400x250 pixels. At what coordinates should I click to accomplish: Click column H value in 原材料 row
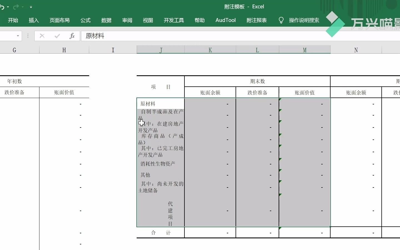(x=64, y=104)
